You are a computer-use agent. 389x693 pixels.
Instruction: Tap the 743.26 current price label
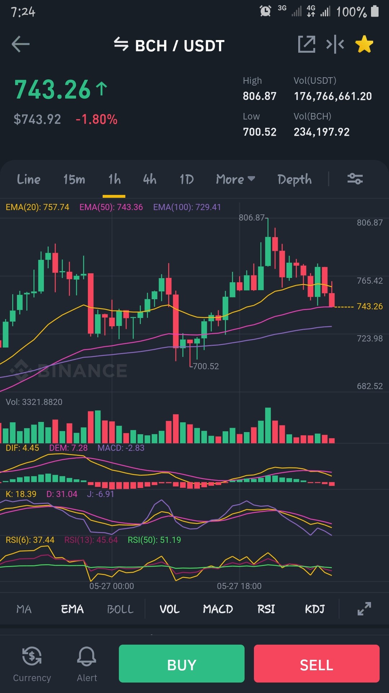370,306
